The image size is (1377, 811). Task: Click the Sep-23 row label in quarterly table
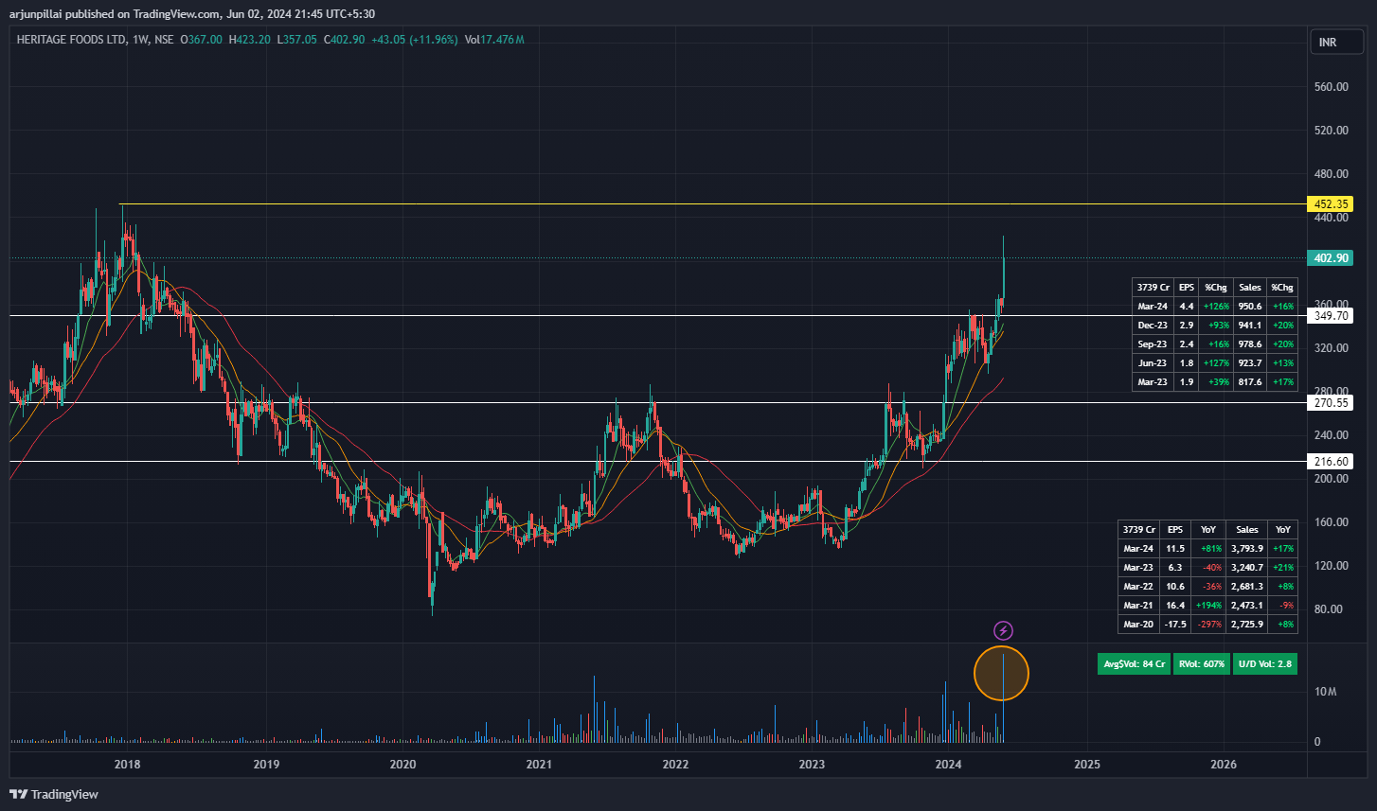(1152, 344)
